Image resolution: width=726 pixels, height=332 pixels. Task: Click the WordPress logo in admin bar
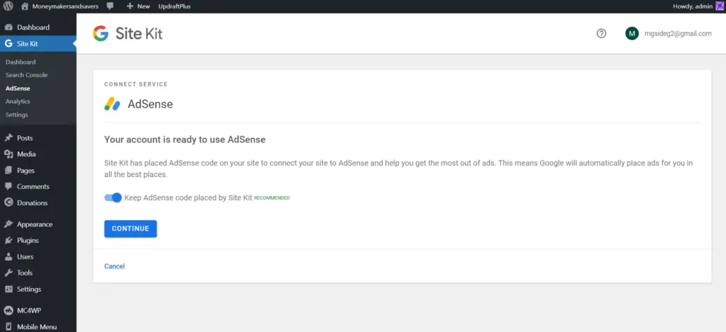(x=9, y=6)
